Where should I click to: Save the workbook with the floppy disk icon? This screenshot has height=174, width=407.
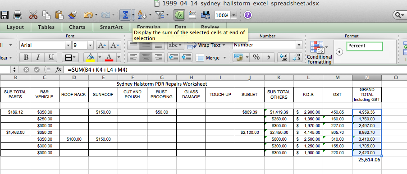[x=5, y=15]
